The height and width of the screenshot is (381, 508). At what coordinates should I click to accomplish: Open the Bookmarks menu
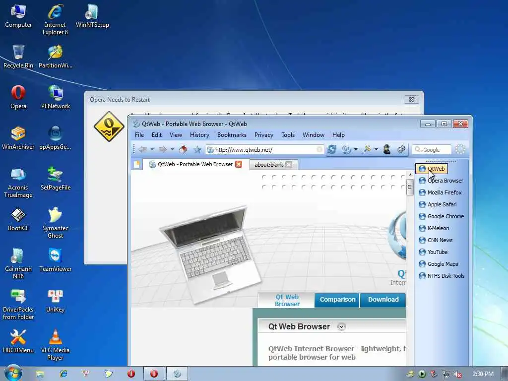click(232, 135)
